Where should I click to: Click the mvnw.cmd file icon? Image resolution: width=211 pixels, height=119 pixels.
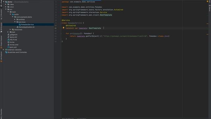[x=8, y=45]
